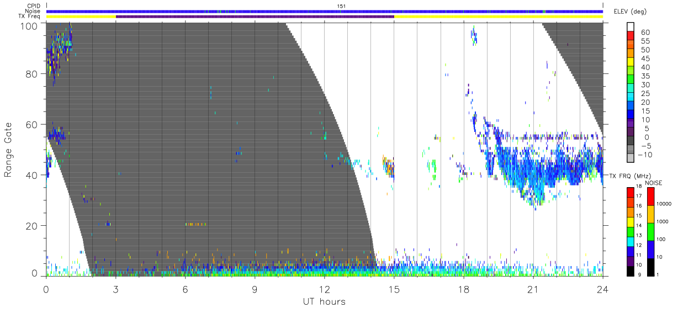Viewport: 678px width, 313px height.
Task: Pick the black swatch of the NOISE scale
Action: point(651,267)
